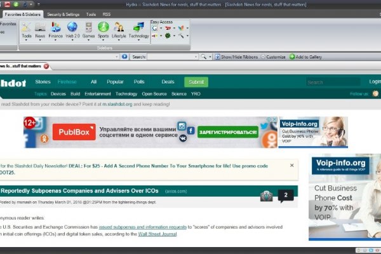This screenshot has height=254, width=381.
Task: Switch to the RSS ribbon tab
Action: point(107,15)
